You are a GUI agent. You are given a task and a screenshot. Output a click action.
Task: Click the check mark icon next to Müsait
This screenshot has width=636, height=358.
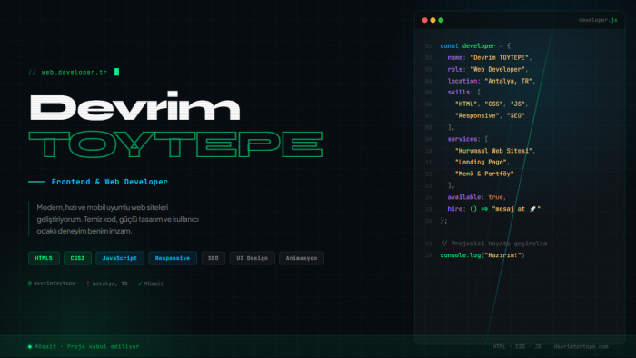(140, 283)
